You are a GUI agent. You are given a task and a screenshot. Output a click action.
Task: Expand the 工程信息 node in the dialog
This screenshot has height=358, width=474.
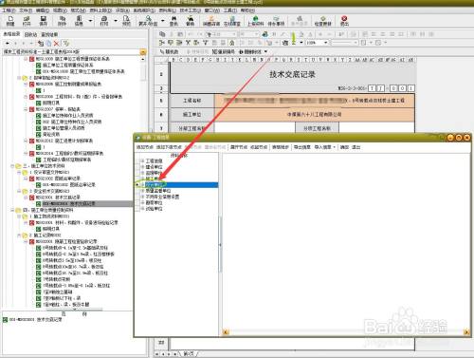coord(142,160)
